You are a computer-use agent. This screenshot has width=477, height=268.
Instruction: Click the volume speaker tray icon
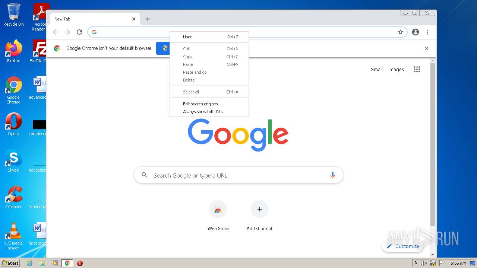pyautogui.click(x=424, y=263)
